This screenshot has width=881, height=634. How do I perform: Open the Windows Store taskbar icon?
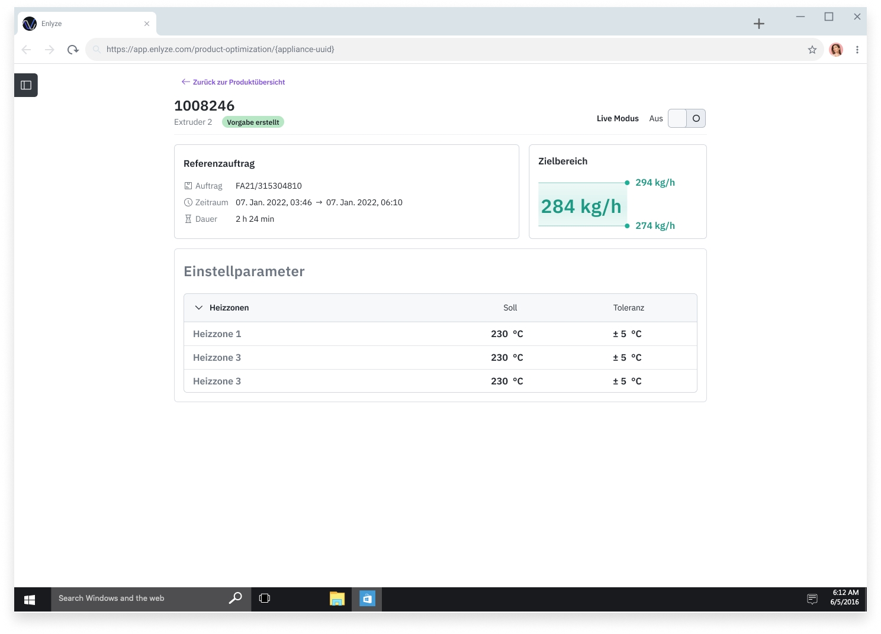(367, 599)
